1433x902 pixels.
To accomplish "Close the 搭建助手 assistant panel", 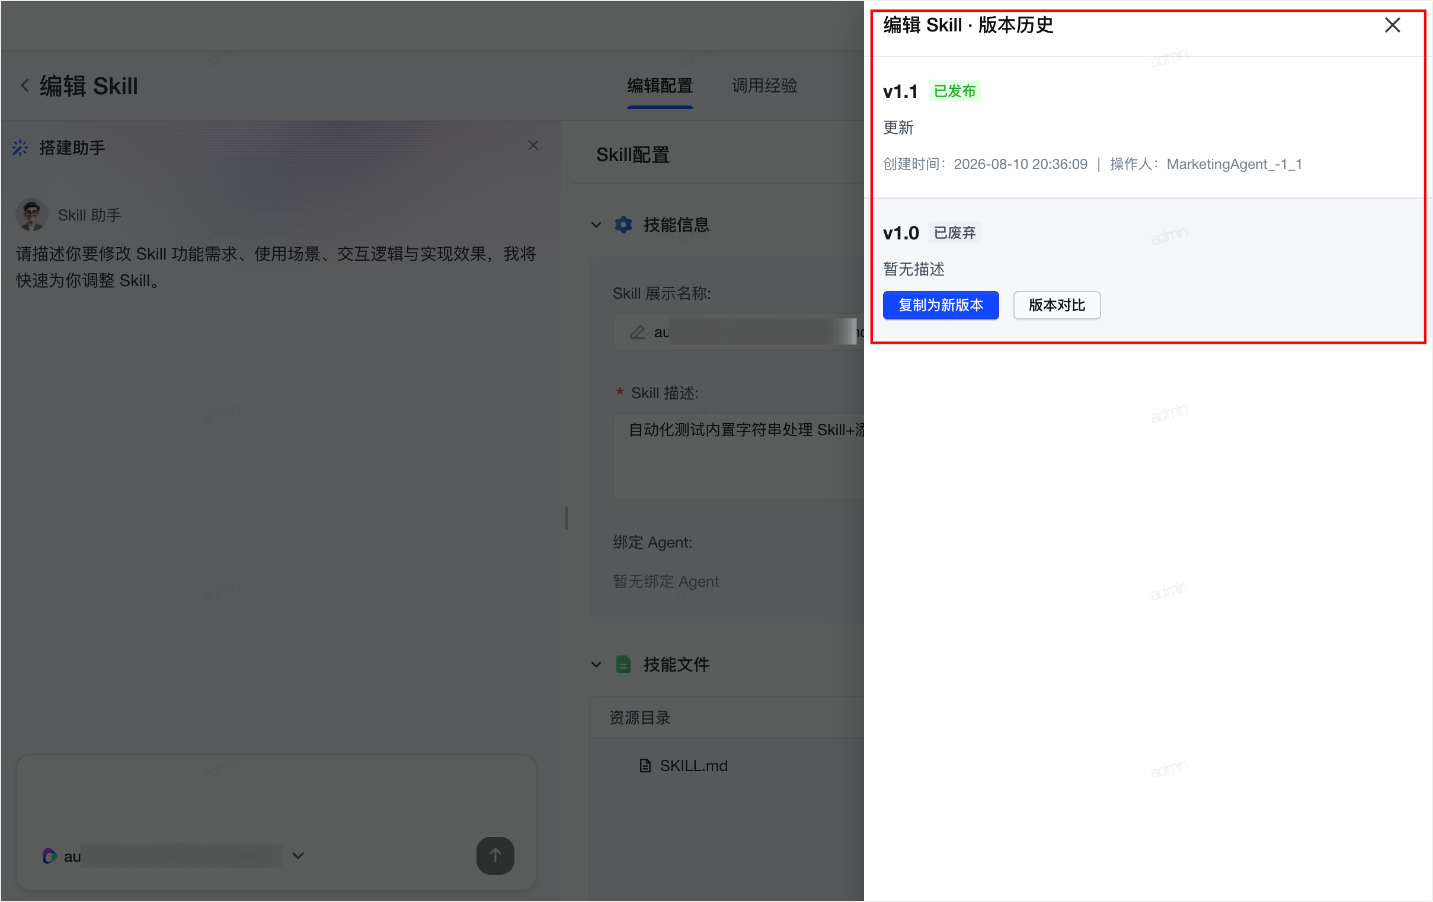I will (x=533, y=145).
